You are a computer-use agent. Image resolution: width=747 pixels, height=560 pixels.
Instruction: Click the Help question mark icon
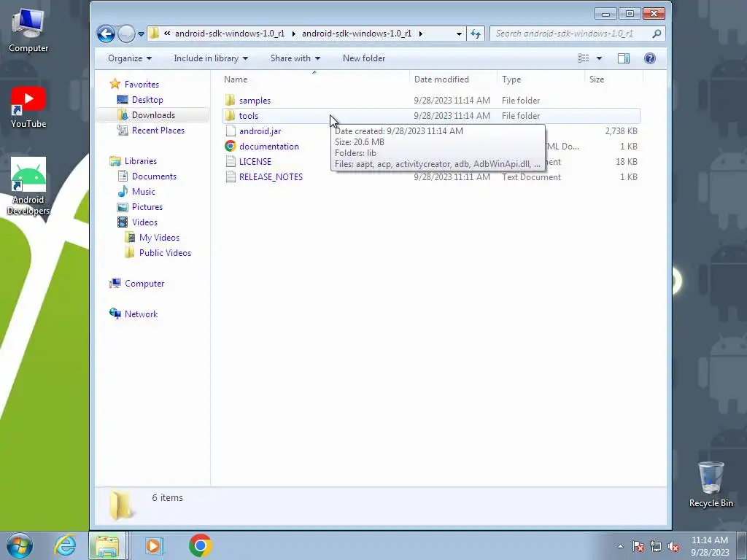[x=650, y=58]
